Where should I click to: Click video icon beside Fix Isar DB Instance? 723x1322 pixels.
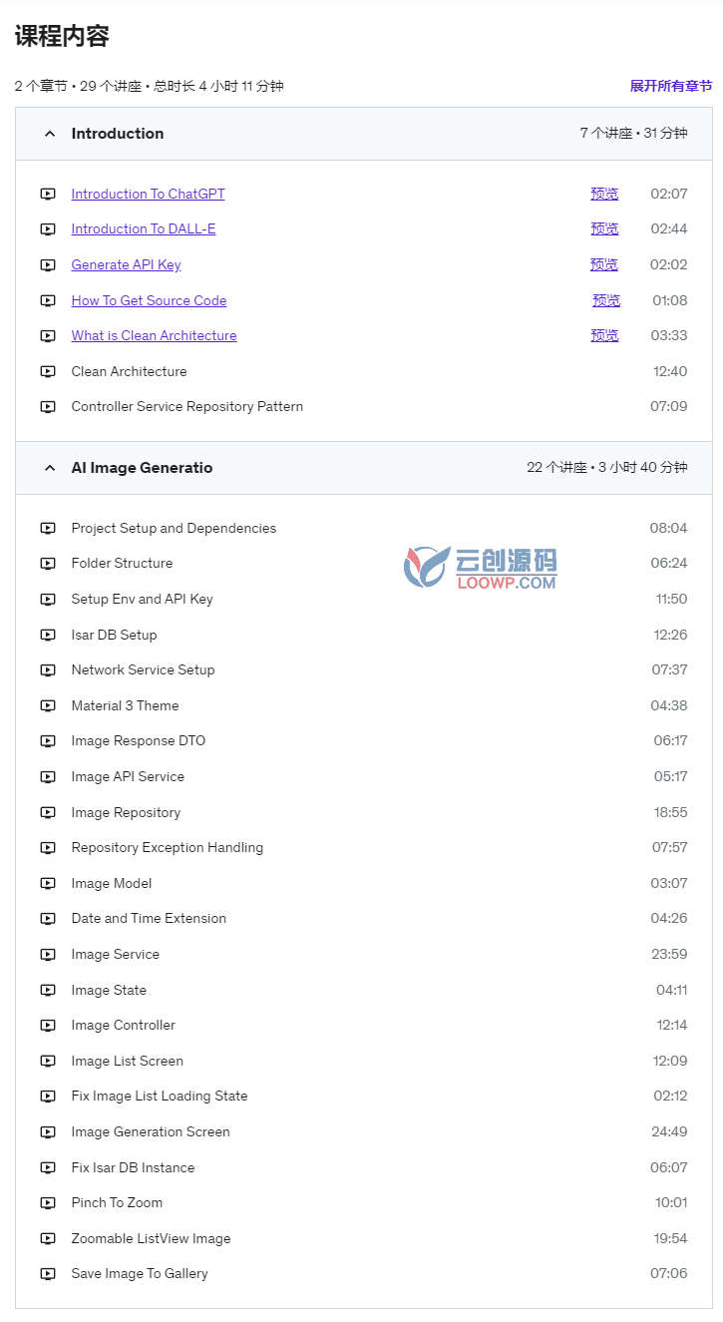(x=48, y=1168)
